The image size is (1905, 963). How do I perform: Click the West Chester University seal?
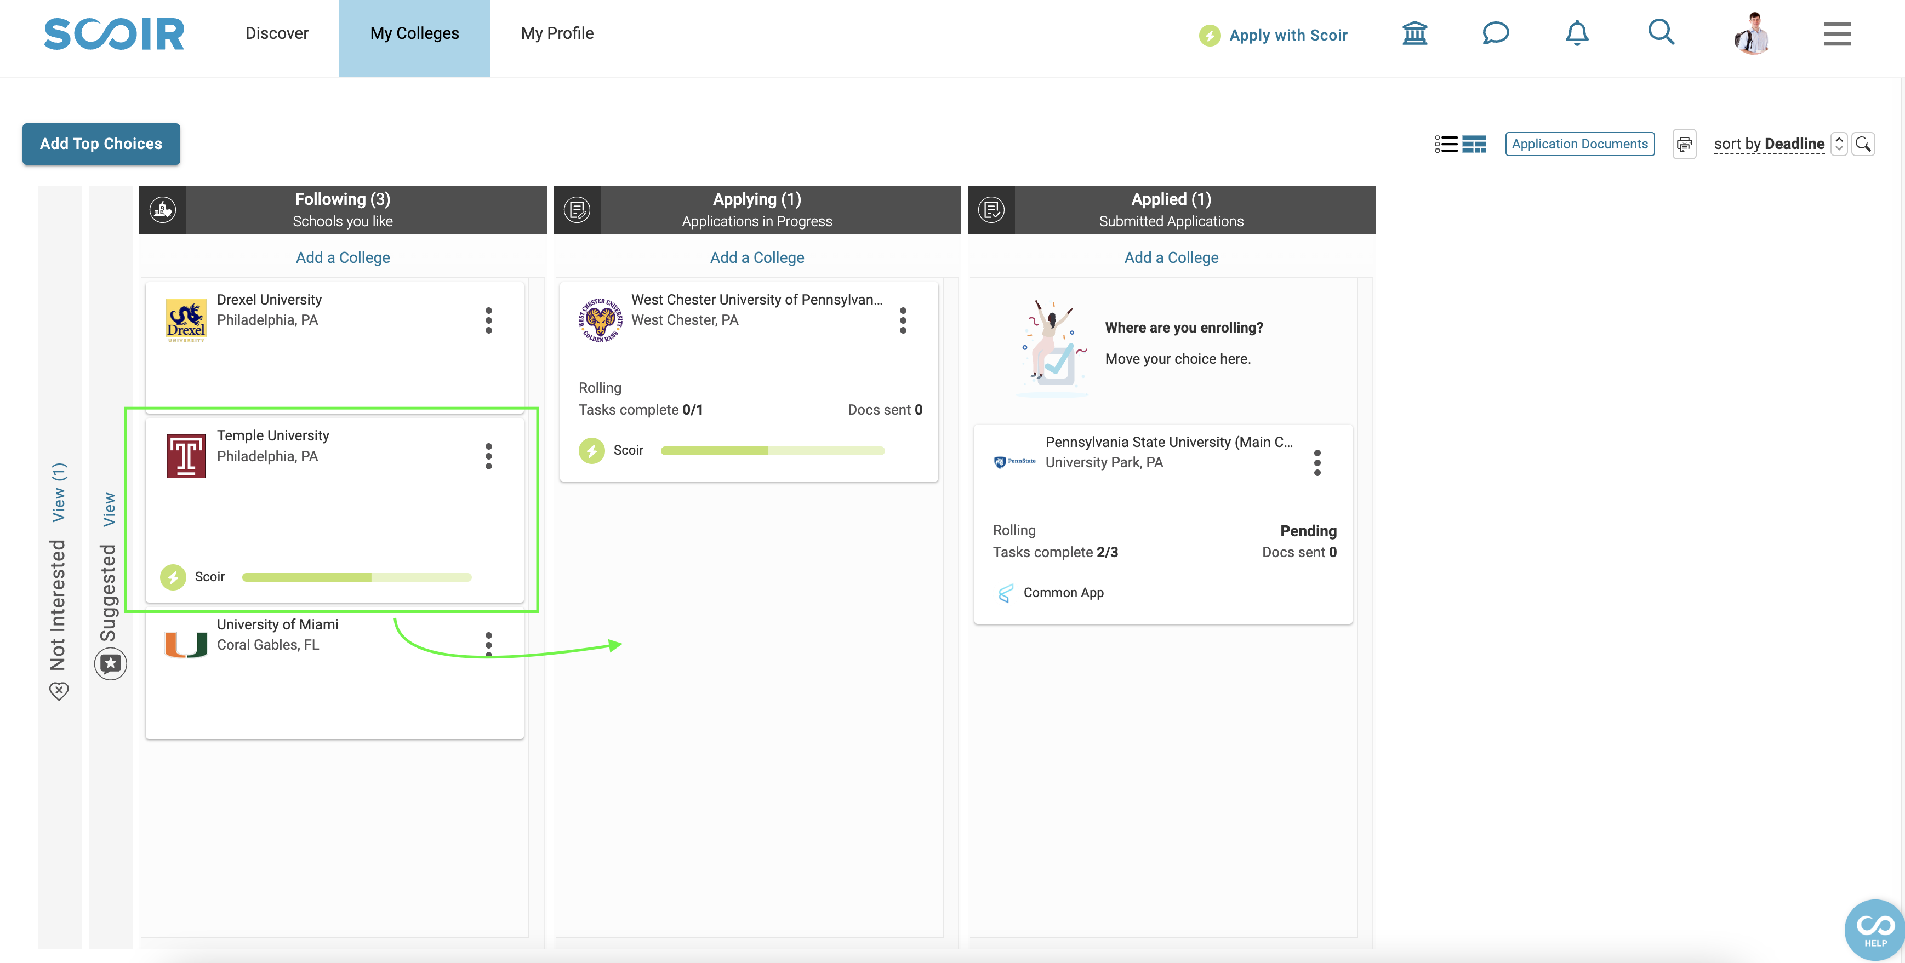tap(600, 320)
